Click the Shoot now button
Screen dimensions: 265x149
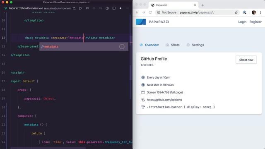click(246, 60)
